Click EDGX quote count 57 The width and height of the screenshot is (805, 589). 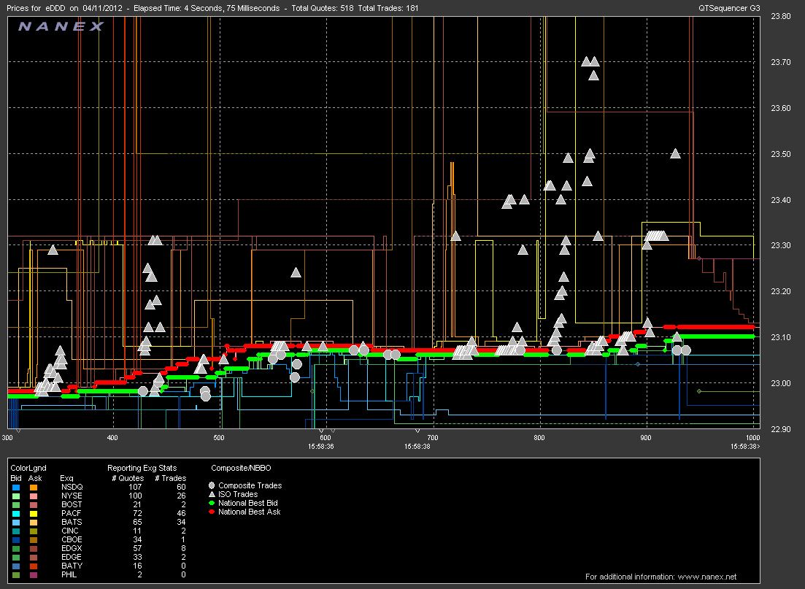tap(137, 548)
